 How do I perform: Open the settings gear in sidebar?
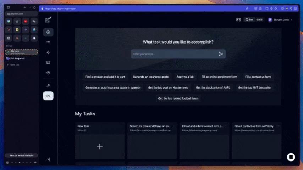pyautogui.click(x=48, y=73)
